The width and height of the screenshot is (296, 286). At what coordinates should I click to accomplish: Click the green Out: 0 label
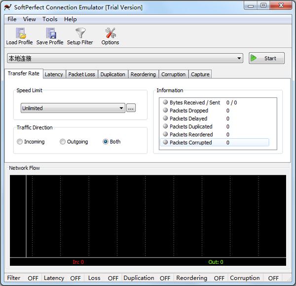coord(216,262)
